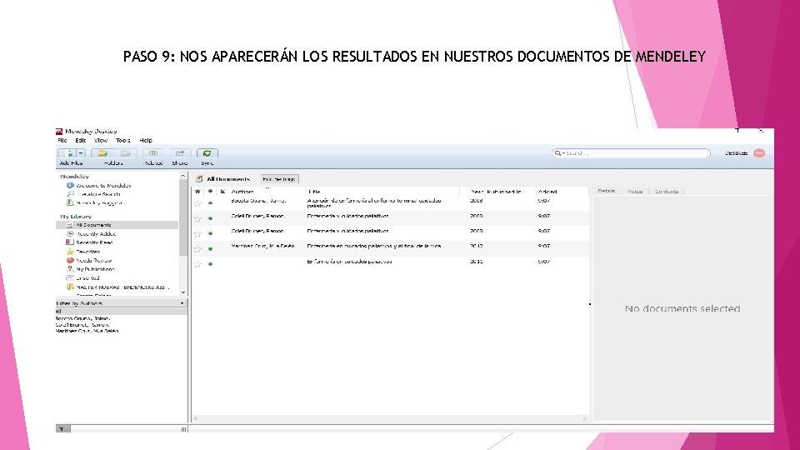Click the Remove Folder toolbar icon
The image size is (800, 450).
pos(126,153)
